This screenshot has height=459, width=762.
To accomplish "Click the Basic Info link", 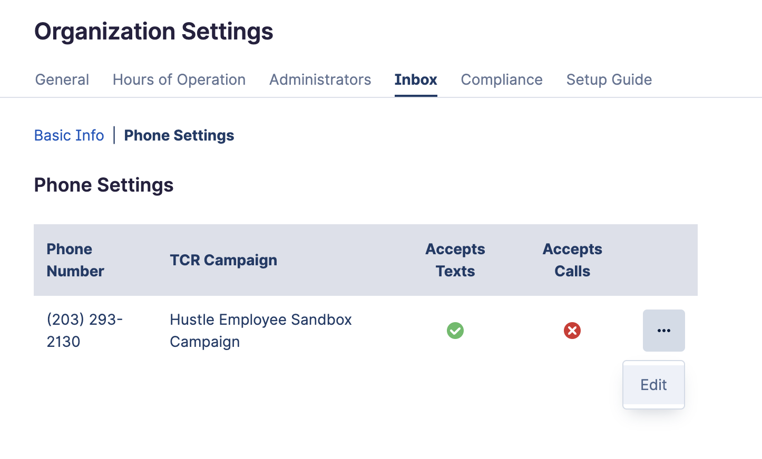I will (69, 135).
